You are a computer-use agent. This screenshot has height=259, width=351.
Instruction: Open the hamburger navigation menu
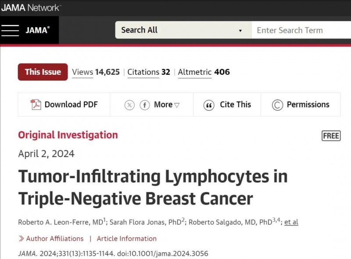click(x=10, y=30)
